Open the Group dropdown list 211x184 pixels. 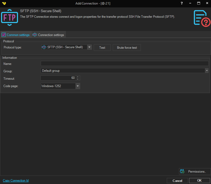(206, 71)
